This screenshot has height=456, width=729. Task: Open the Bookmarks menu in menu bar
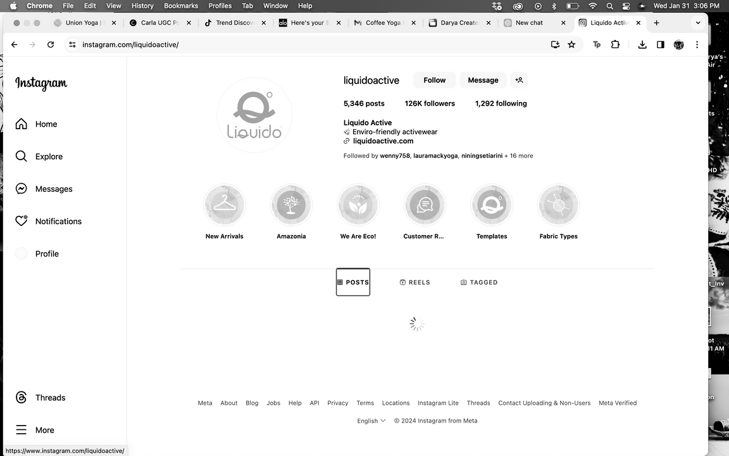(181, 6)
